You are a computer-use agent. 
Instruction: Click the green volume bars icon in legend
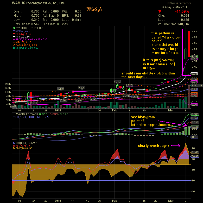click(14, 48)
